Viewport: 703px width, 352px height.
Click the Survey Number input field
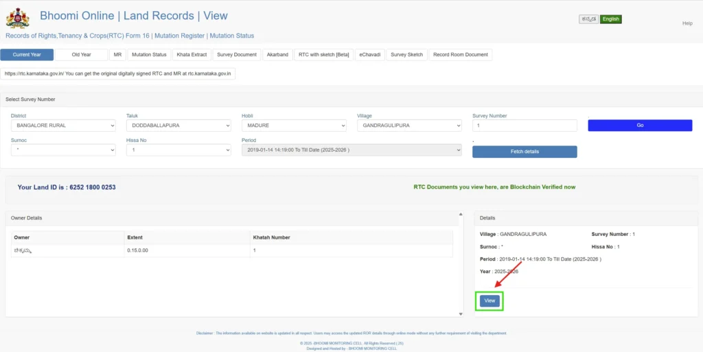[525, 126]
